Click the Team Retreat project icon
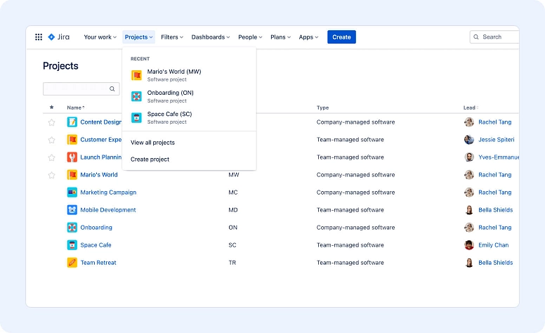Viewport: 545px width, 333px height. (x=72, y=263)
